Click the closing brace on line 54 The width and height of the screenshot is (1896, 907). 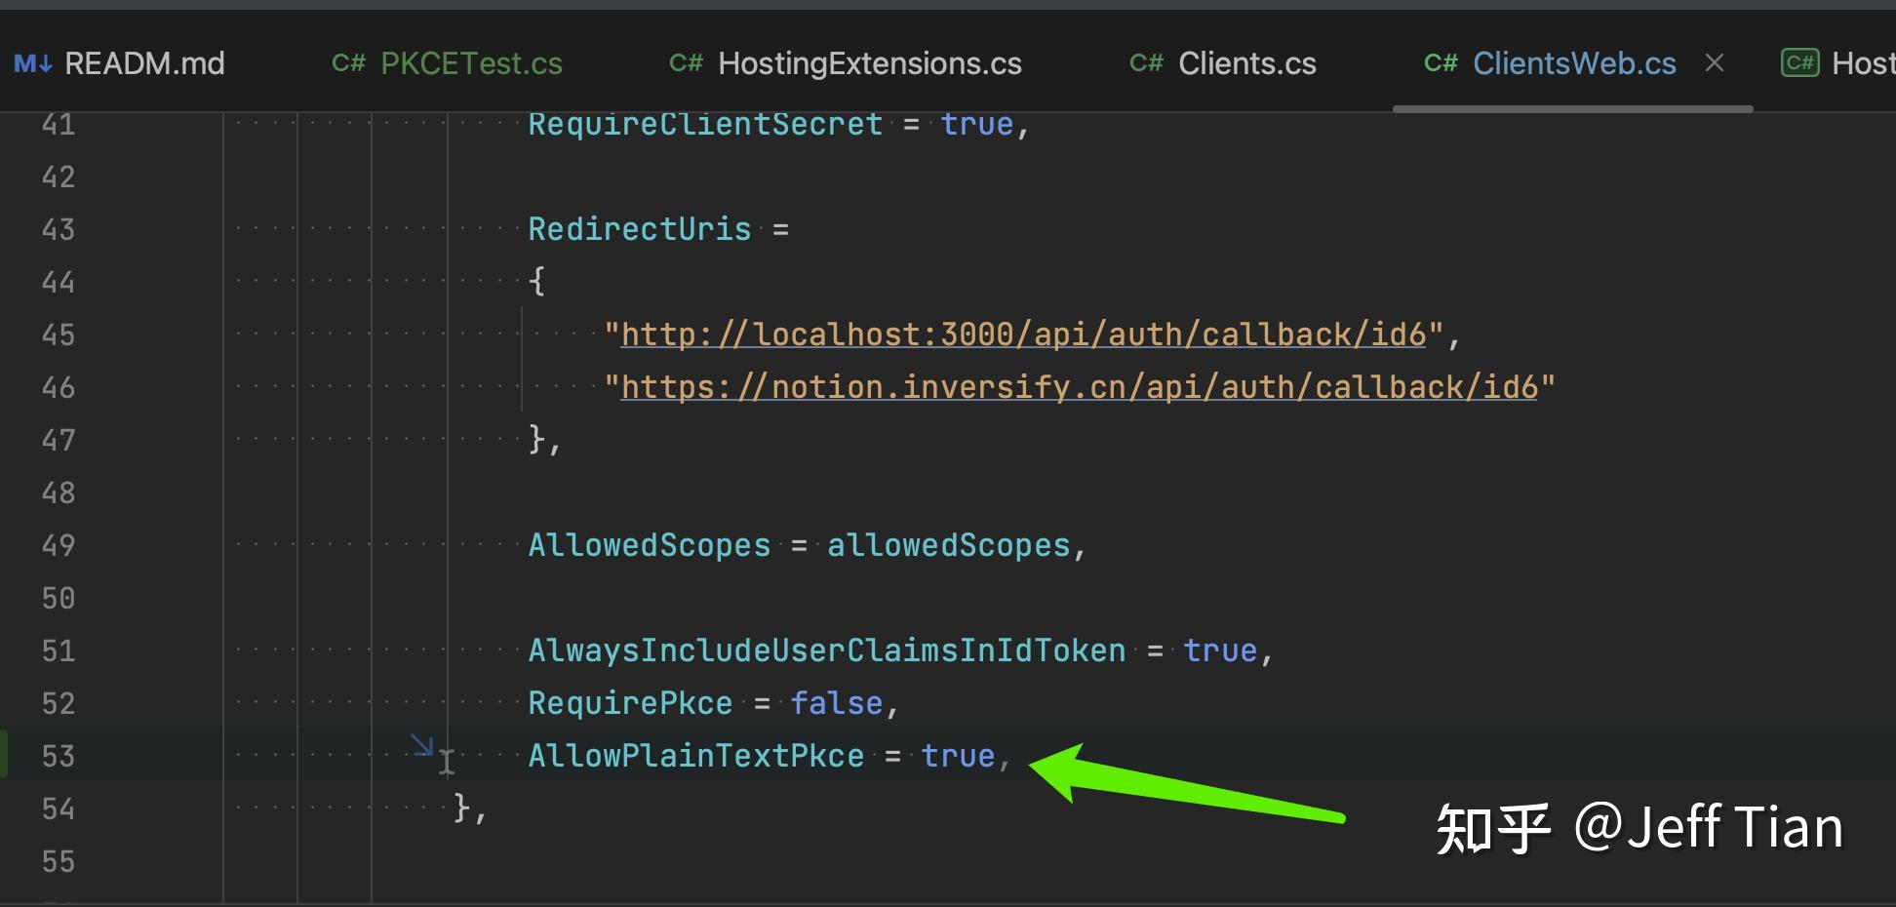pos(462,808)
